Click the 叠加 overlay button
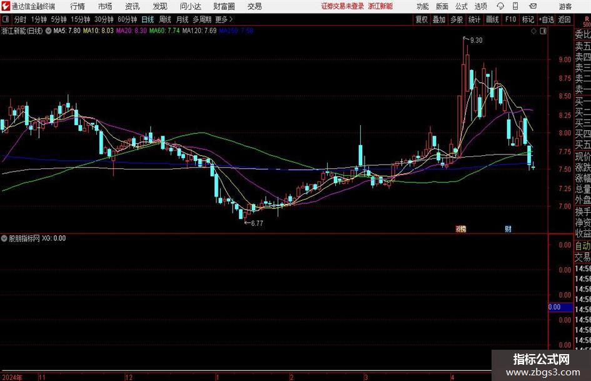Image resolution: width=591 pixels, height=381 pixels. (439, 19)
